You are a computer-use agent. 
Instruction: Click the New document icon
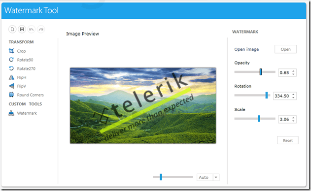coord(12,30)
